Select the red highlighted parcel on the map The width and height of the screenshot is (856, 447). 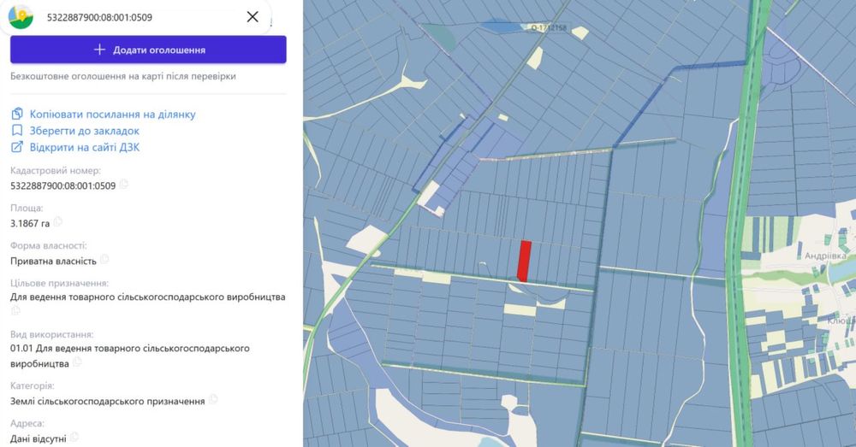(x=524, y=261)
